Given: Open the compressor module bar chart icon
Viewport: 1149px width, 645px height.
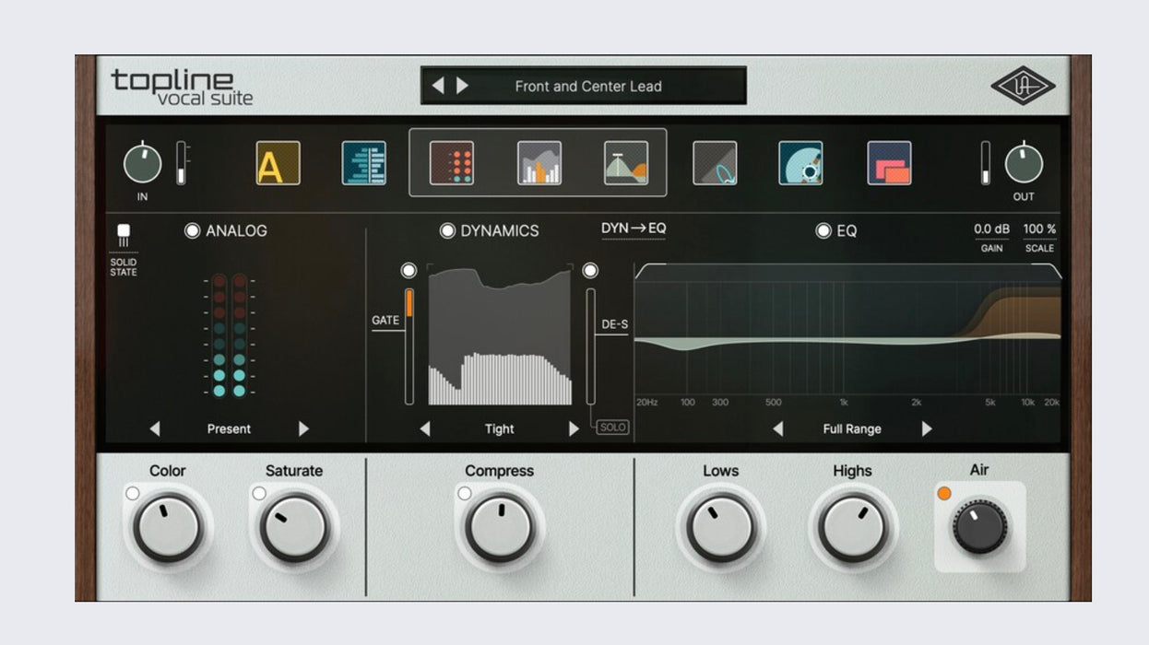Looking at the screenshot, I should click(539, 163).
